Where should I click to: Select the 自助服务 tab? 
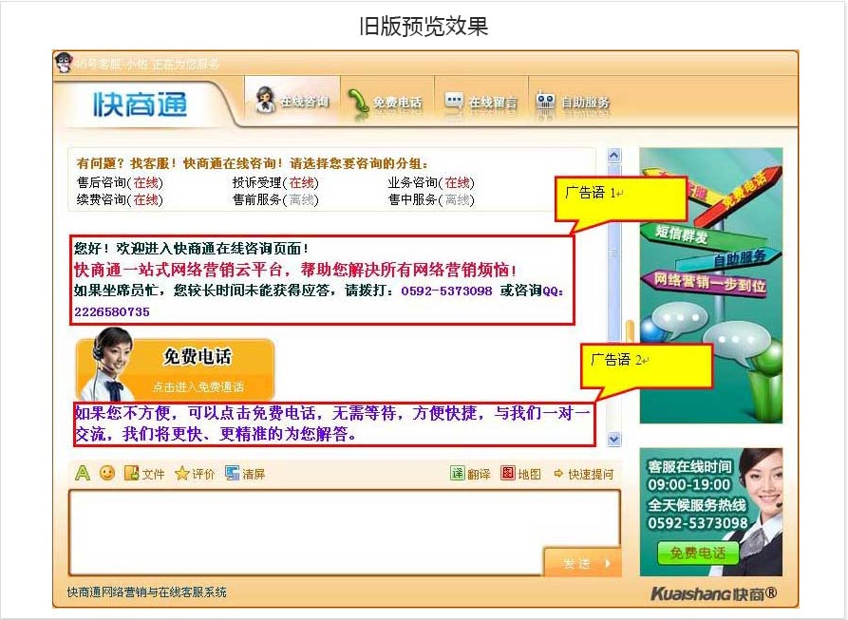574,102
